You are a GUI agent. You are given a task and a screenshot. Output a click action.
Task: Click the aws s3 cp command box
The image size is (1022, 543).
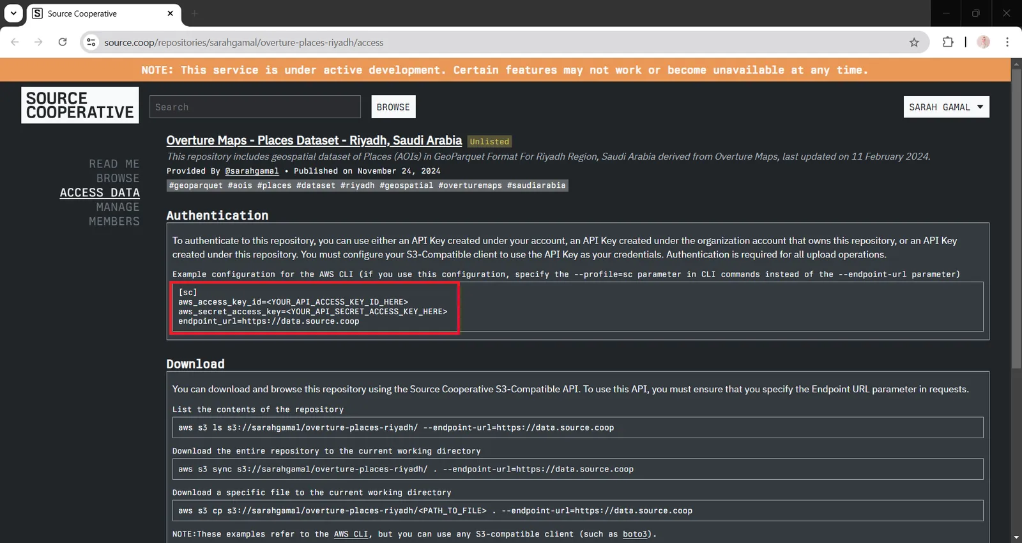pyautogui.click(x=577, y=510)
